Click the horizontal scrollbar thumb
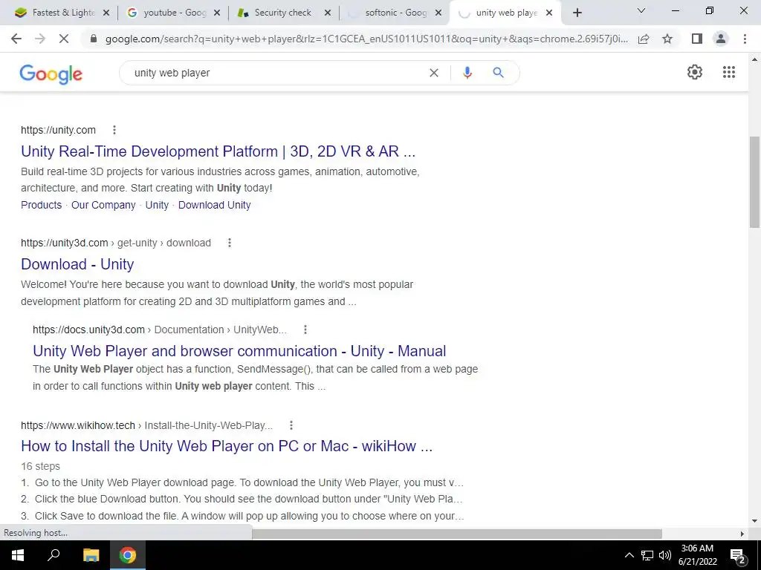The image size is (761, 570). (x=457, y=534)
